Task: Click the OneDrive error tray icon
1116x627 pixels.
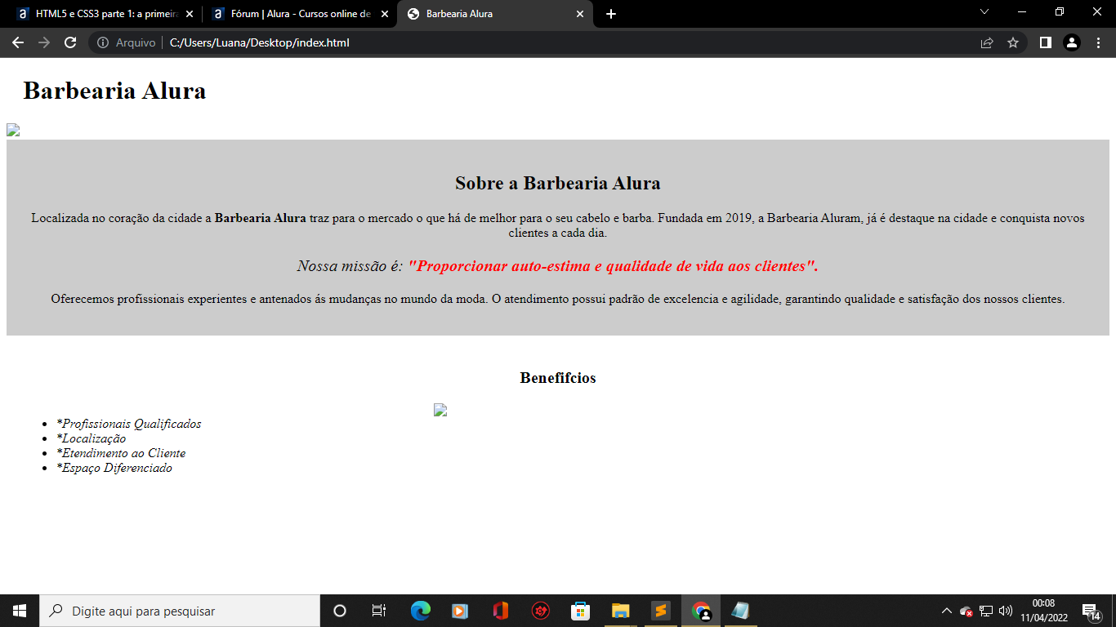Action: pyautogui.click(x=966, y=611)
